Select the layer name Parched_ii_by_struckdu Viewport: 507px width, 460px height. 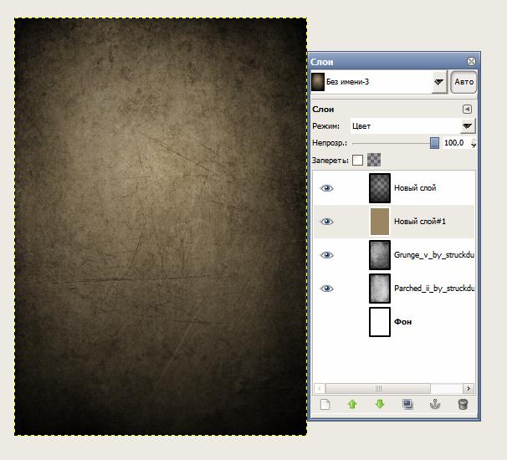[x=434, y=289]
